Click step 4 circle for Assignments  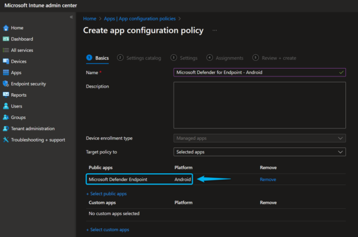point(209,57)
